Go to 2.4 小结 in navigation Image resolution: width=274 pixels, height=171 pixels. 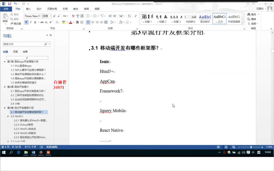[15, 104]
